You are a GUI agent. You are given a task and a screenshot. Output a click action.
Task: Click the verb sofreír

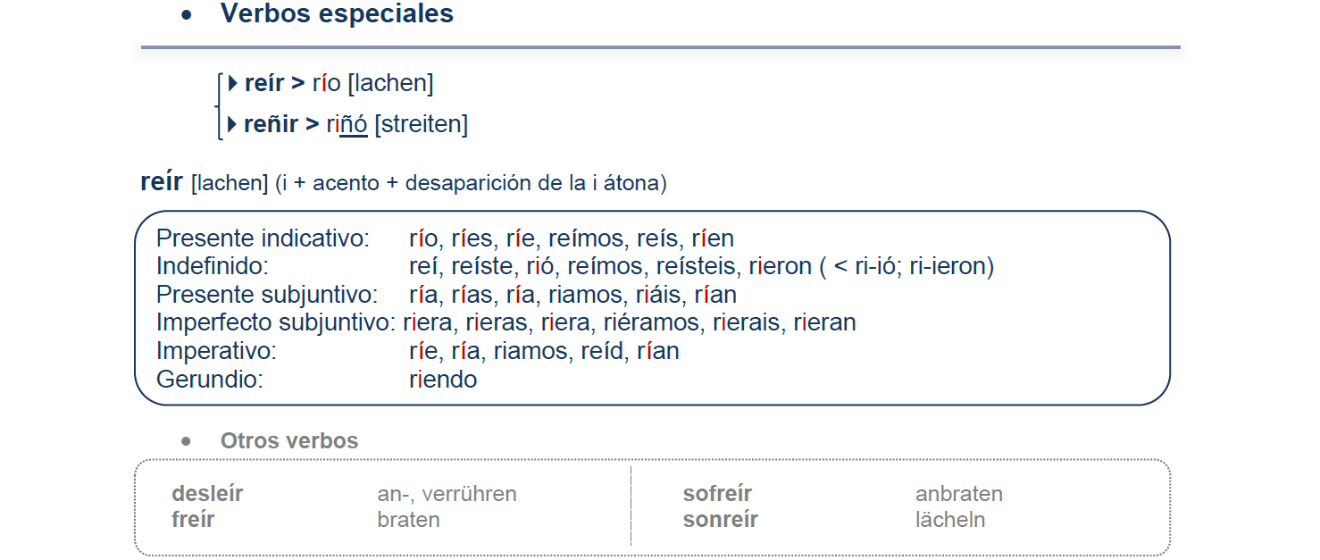(717, 494)
